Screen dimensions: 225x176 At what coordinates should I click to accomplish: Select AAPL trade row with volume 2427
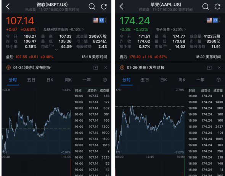click(206, 127)
